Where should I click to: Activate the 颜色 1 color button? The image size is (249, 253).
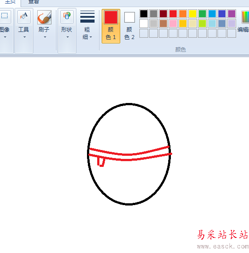(x=111, y=26)
